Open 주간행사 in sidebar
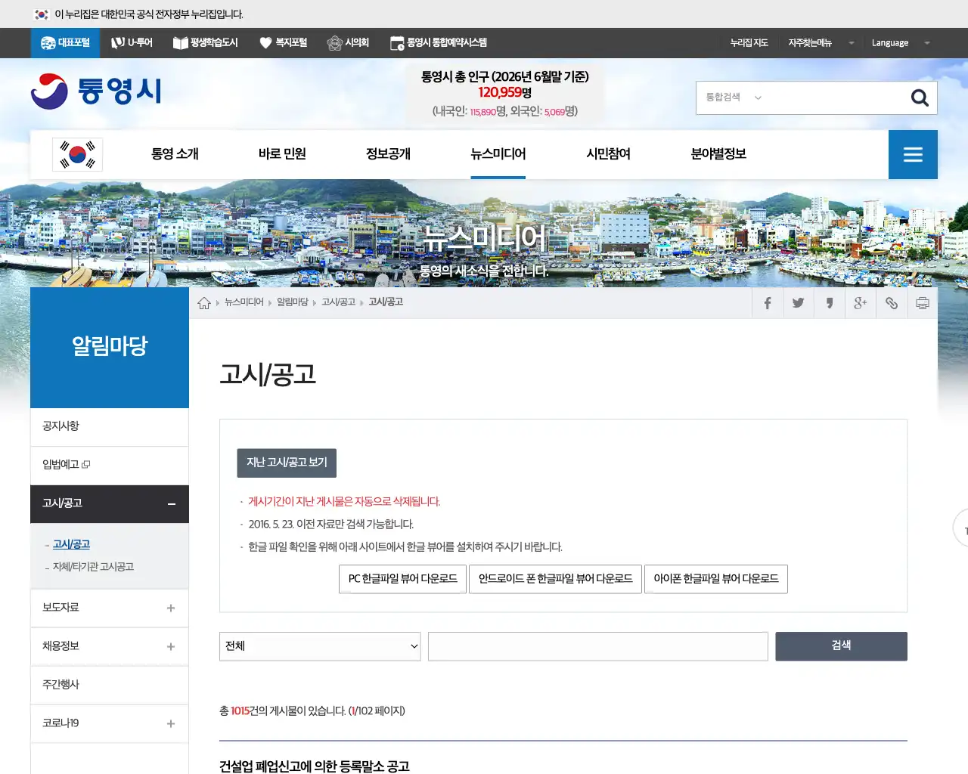968x774 pixels. click(x=110, y=685)
